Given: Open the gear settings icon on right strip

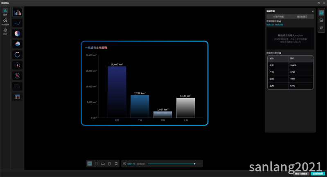Looking at the screenshot, I should click(x=321, y=28).
